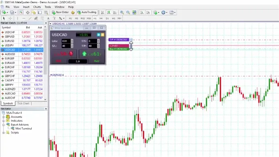Select GBPJPY row in Market Watch
Image resolution: width=279 pixels, height=157 pixels.
pyautogui.click(x=22, y=85)
